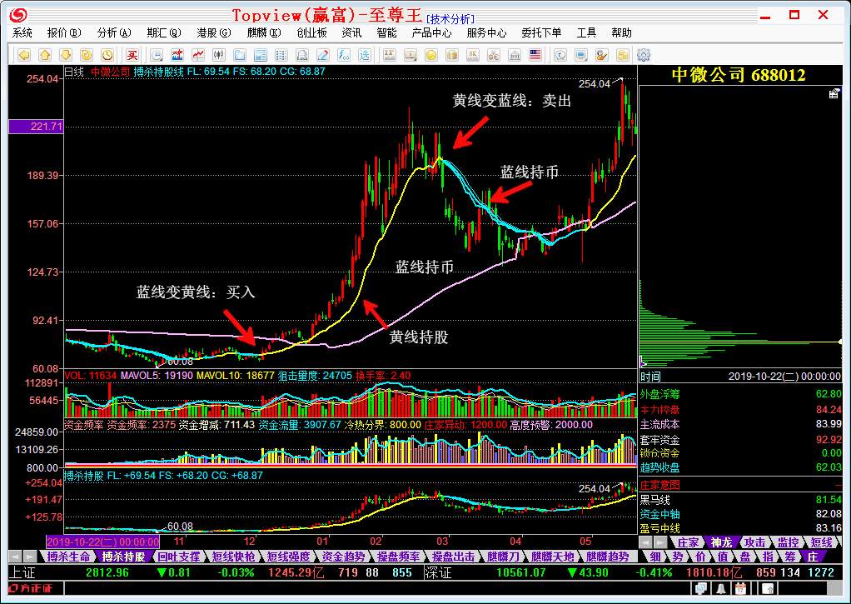
Task: Click the 技术分析 title link
Action: point(450,19)
